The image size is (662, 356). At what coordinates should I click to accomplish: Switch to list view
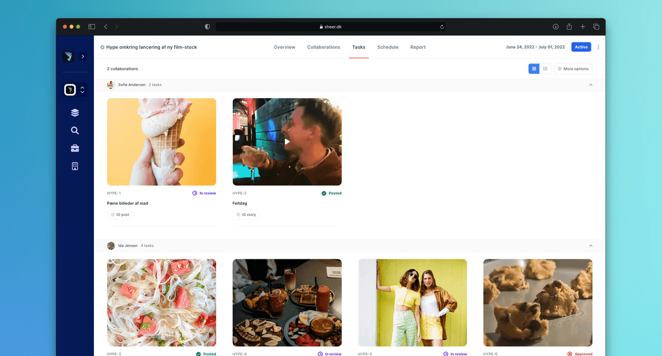(x=545, y=68)
